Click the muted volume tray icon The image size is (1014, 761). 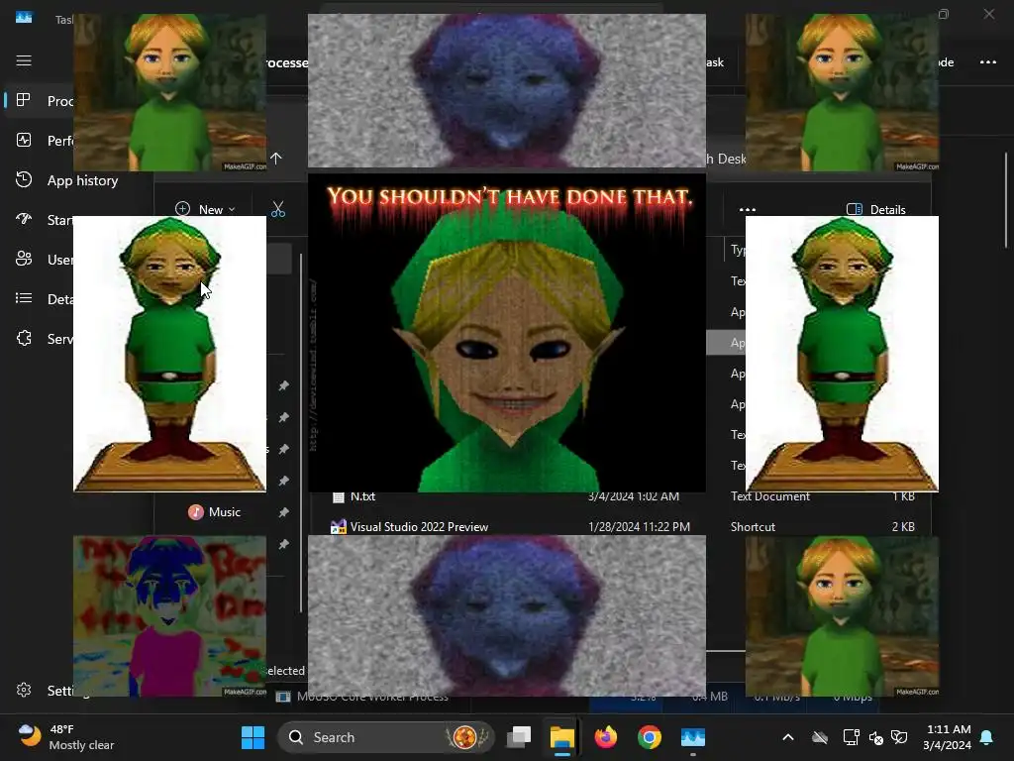point(876,737)
